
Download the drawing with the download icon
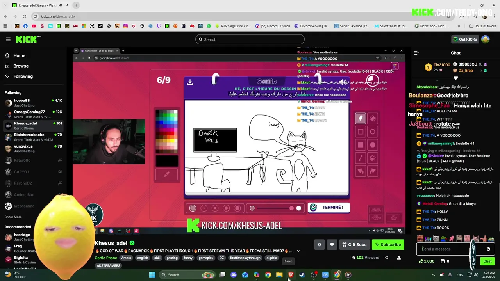click(x=190, y=82)
